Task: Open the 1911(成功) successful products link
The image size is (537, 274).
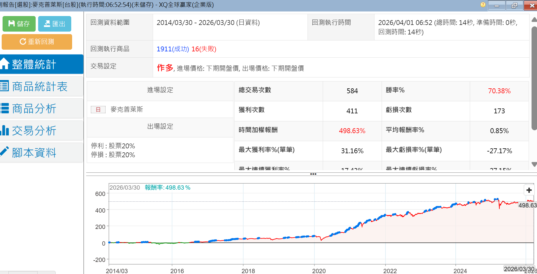Action: [173, 49]
